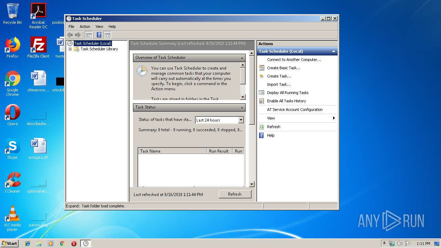Click the Start button
This screenshot has width=441, height=248.
click(10, 244)
